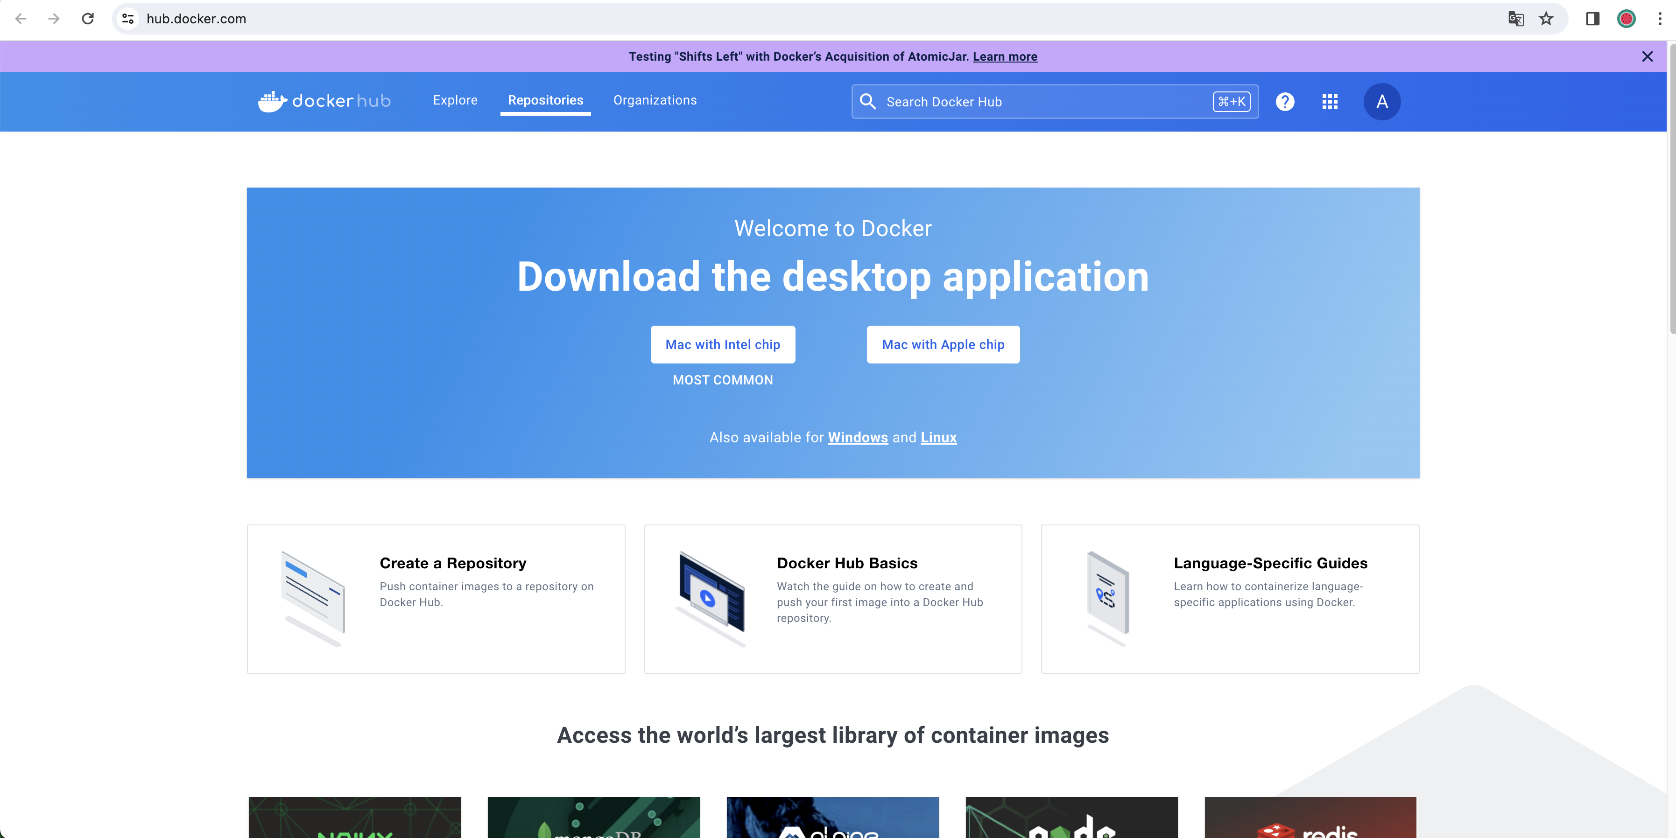The height and width of the screenshot is (838, 1676).
Task: Open the Create a Repository card
Action: [436, 598]
